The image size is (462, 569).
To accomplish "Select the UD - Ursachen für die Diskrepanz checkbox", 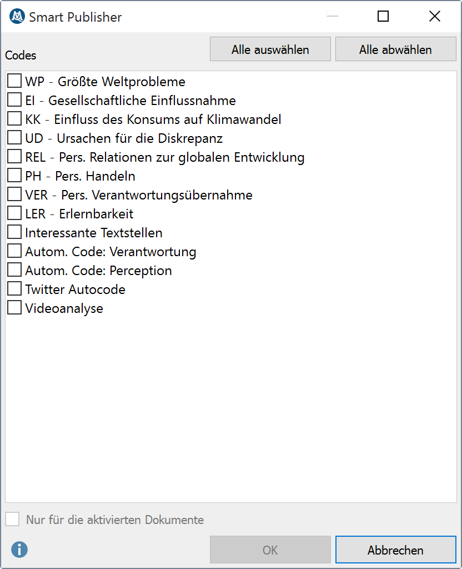I will coord(14,138).
